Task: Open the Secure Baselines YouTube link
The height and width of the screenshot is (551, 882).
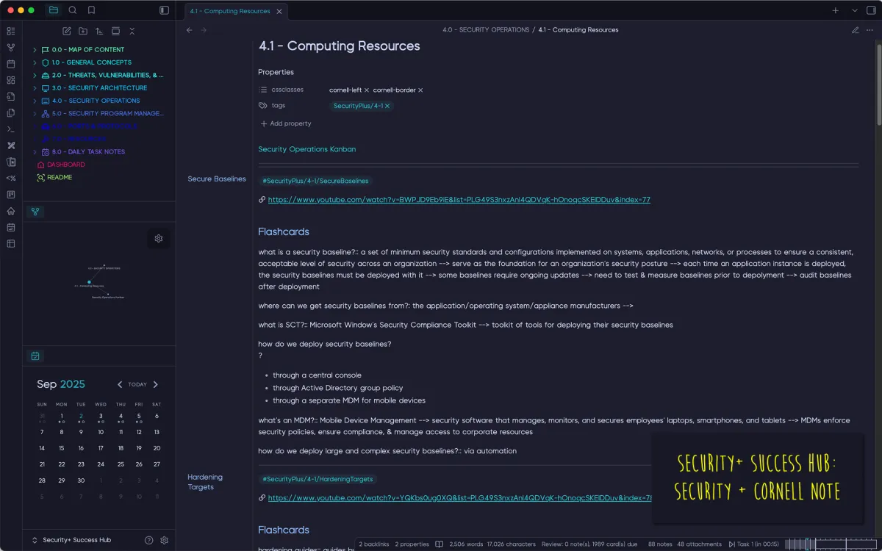Action: click(x=459, y=200)
